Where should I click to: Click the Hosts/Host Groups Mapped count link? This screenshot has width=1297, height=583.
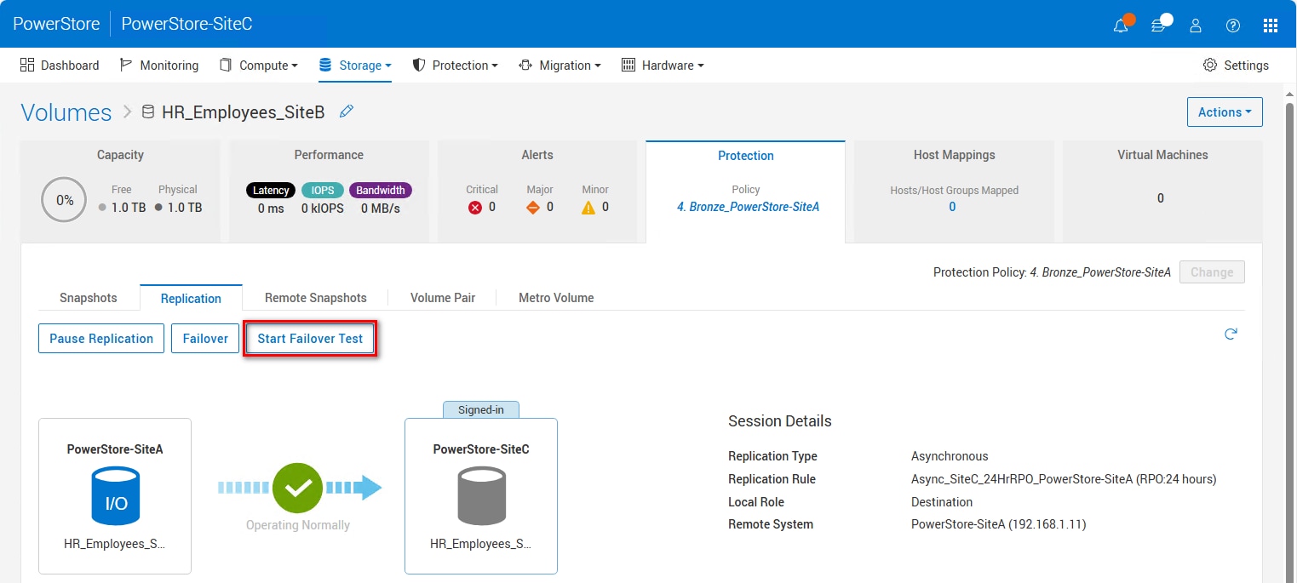(952, 207)
